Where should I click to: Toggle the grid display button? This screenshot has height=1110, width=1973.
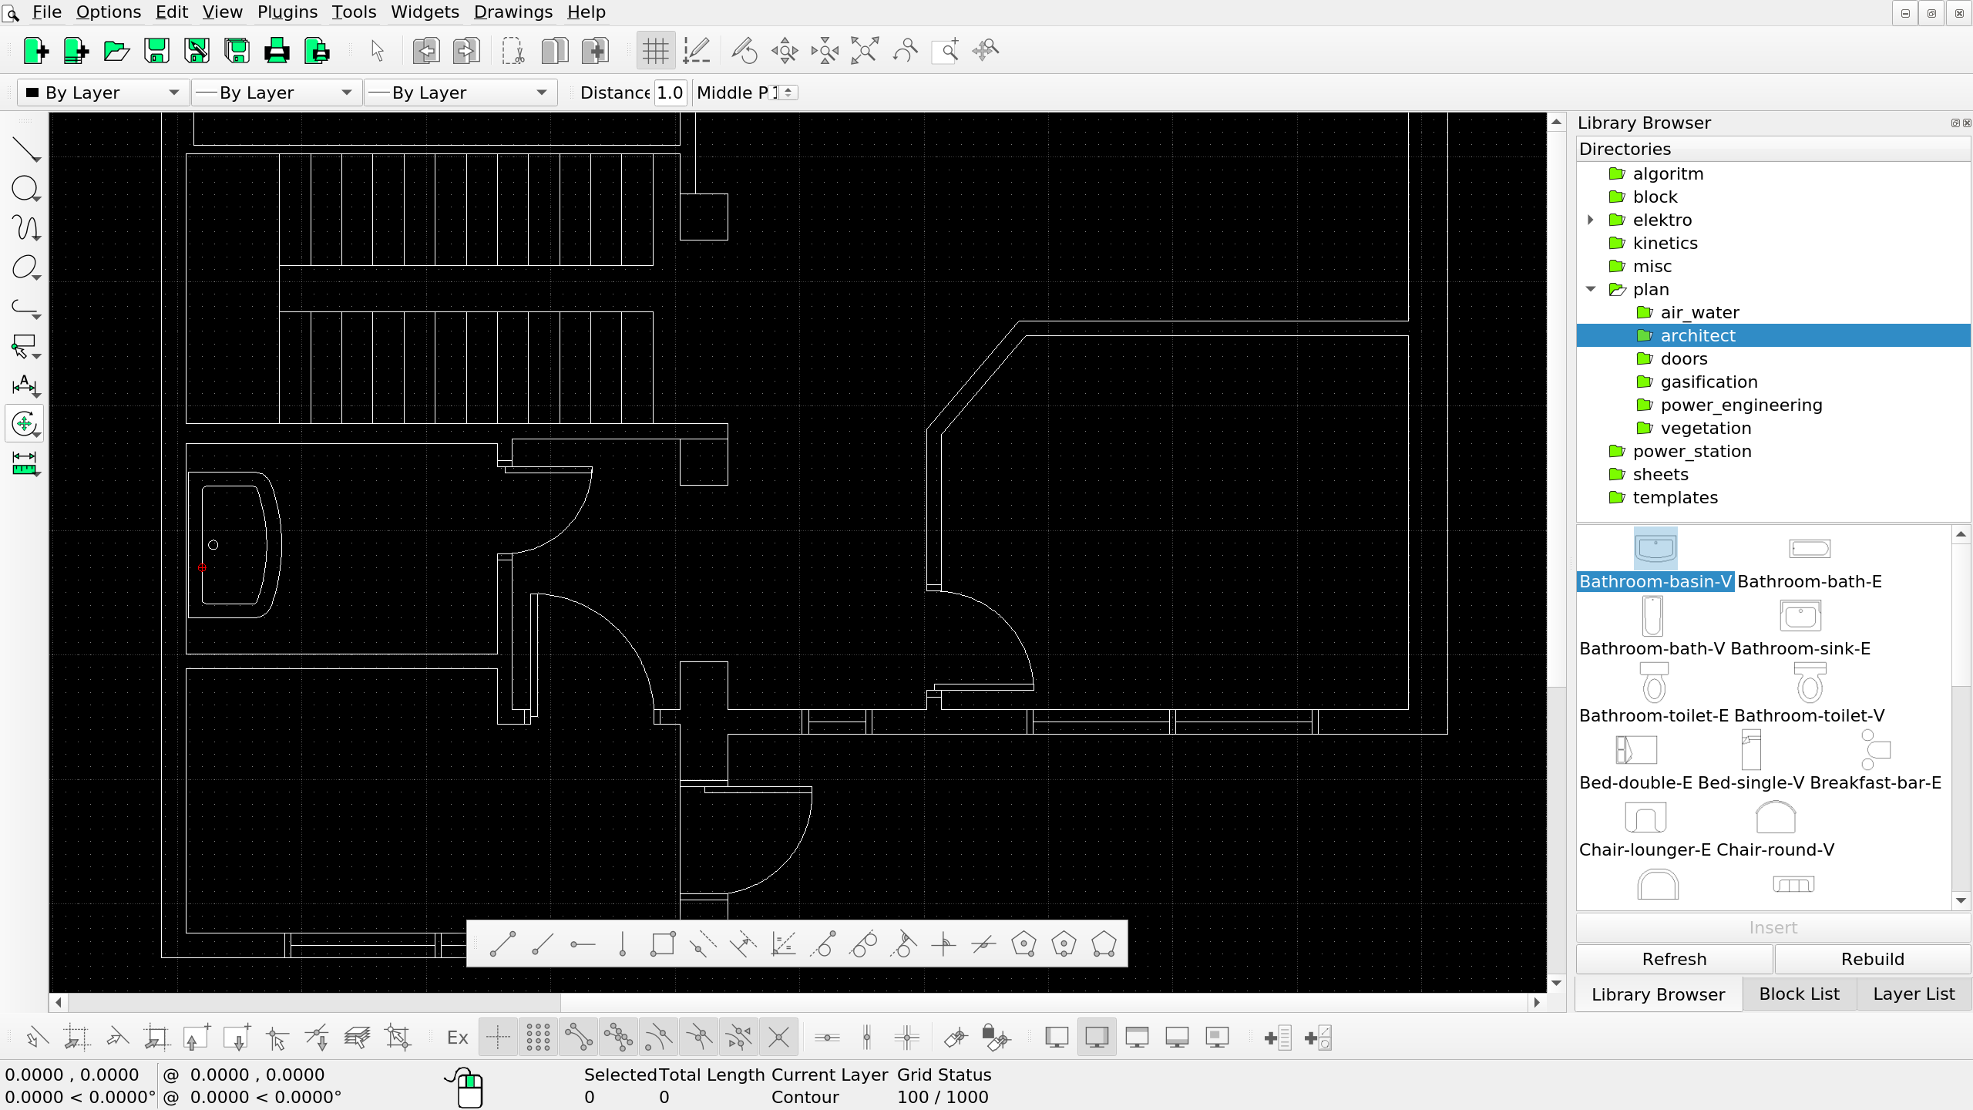click(656, 51)
